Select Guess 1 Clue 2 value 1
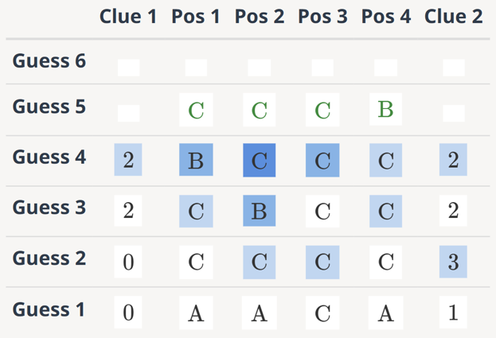Image resolution: width=496 pixels, height=338 pixels. [453, 313]
